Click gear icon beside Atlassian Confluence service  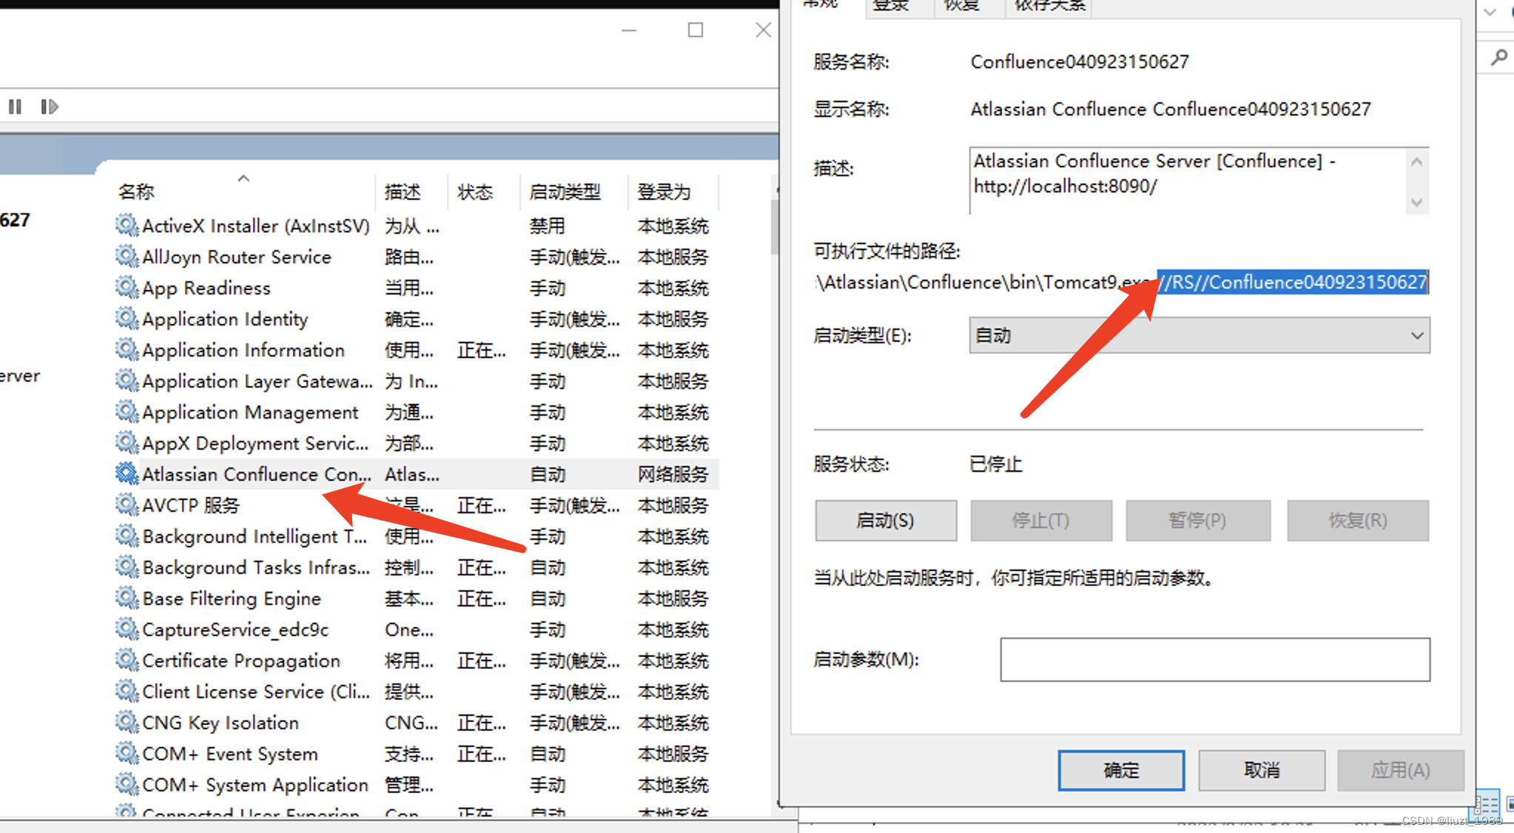127,473
